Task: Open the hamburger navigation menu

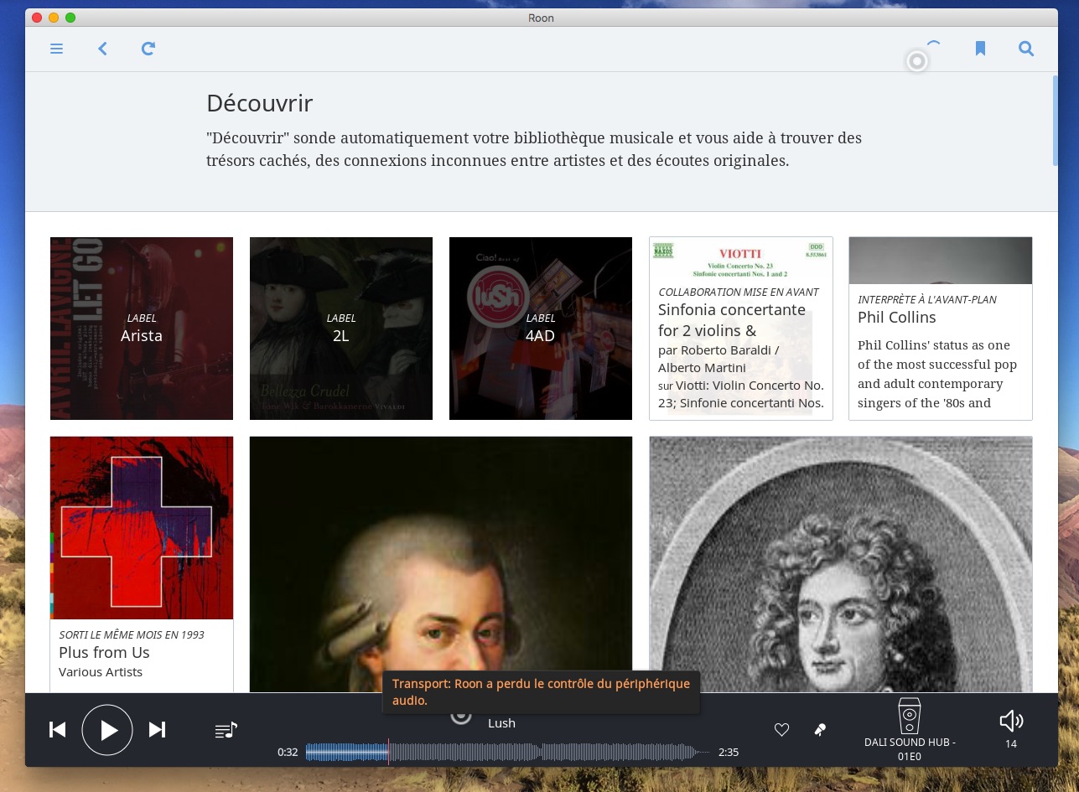Action: tap(56, 49)
